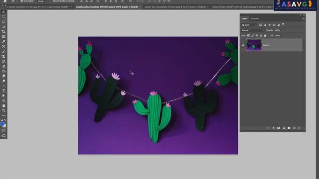319x179 pixels.
Task: Click the foreground color swatch
Action: click(x=2, y=124)
